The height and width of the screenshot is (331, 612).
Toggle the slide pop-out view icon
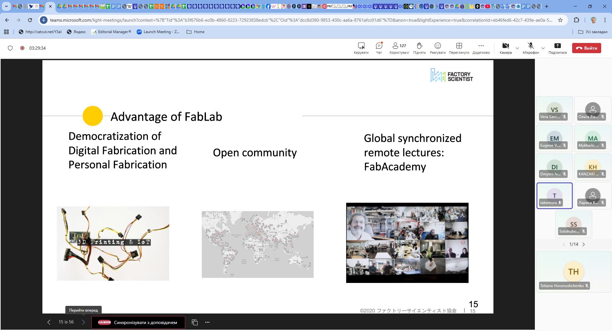pyautogui.click(x=195, y=322)
